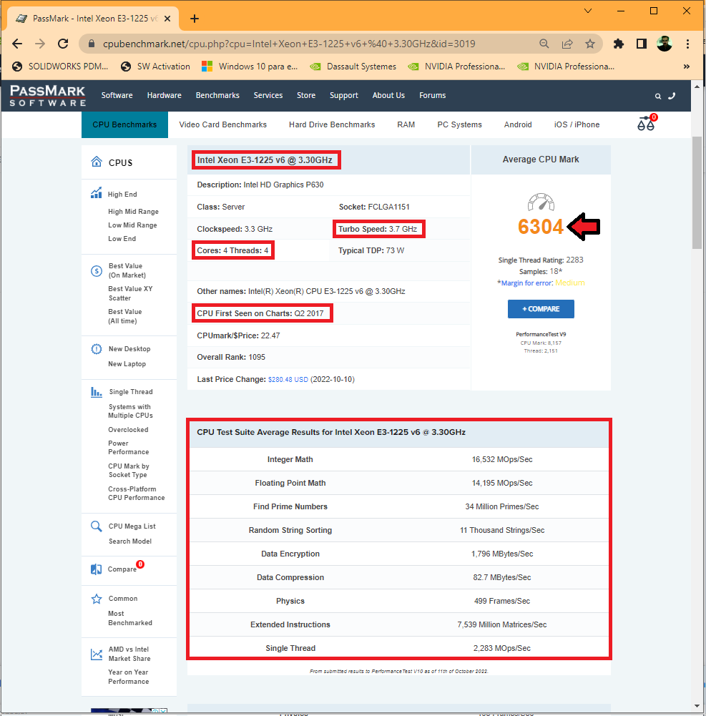Viewport: 706px width, 716px height.
Task: Click the browser back arrow
Action: coord(17,44)
